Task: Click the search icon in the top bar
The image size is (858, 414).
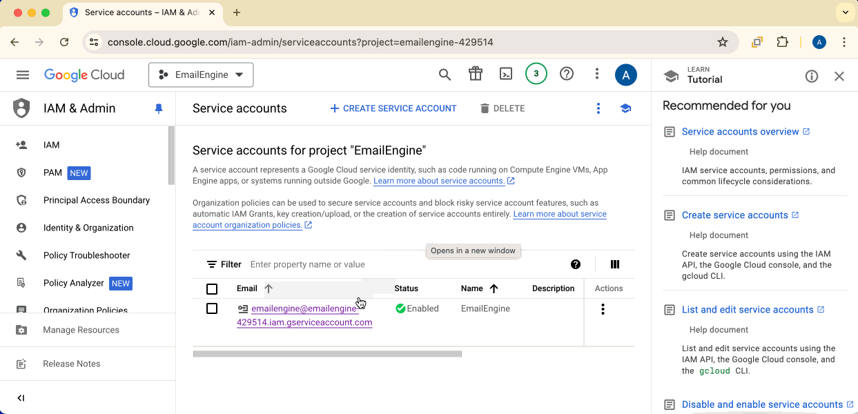Action: point(445,75)
